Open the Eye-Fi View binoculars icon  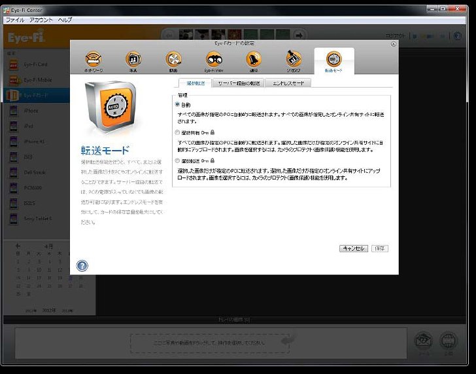tap(214, 61)
